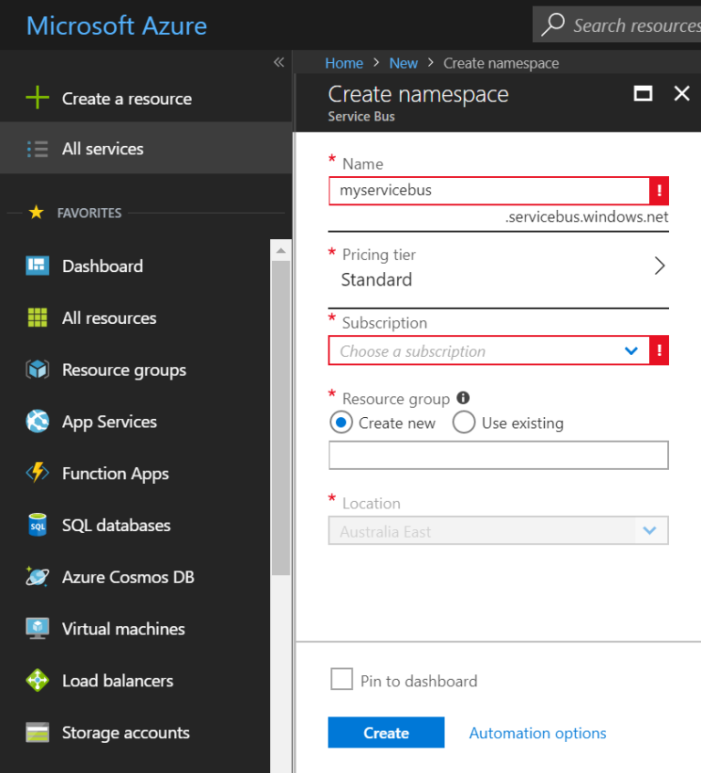The width and height of the screenshot is (701, 773).
Task: Navigate to Home via breadcrumb
Action: pyautogui.click(x=344, y=63)
